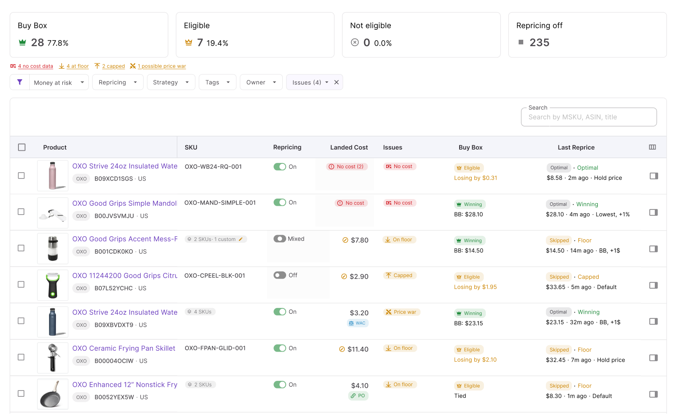Toggle the Mixed repricing switch
677x414 pixels.
(280, 239)
